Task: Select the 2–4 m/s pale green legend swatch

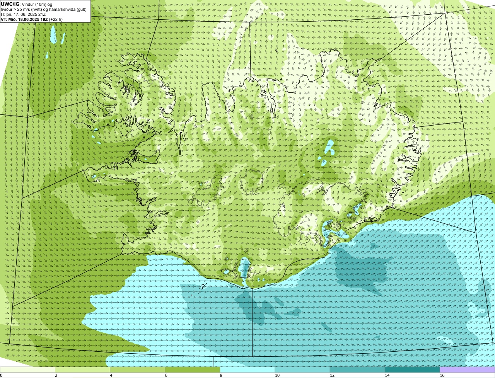Action: 83,370
